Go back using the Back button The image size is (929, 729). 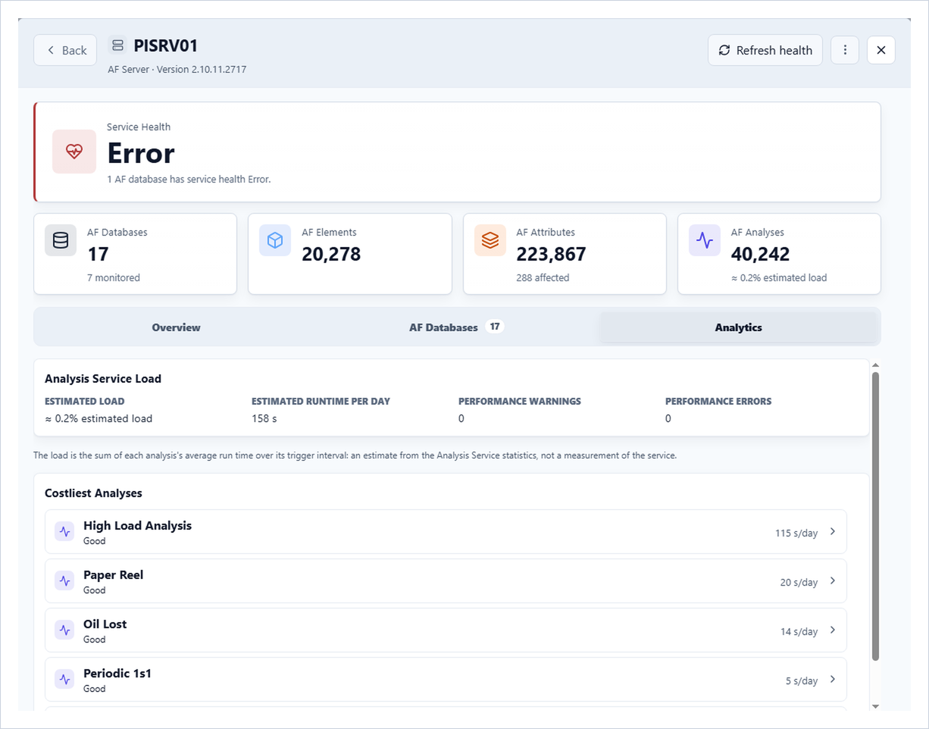65,50
